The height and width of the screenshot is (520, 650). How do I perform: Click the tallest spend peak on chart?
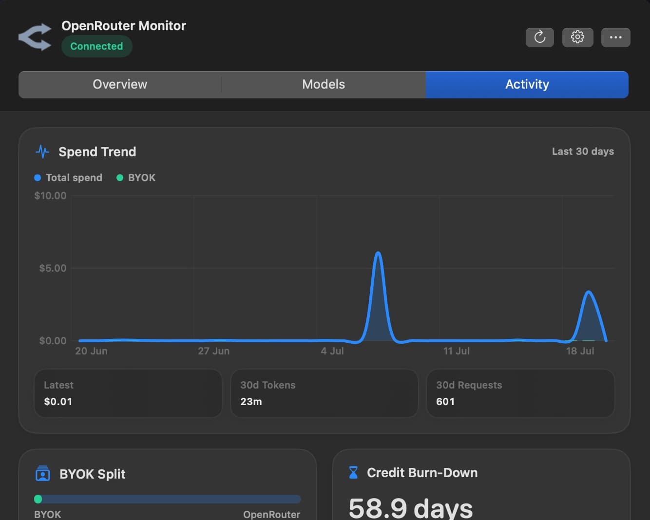click(x=378, y=253)
